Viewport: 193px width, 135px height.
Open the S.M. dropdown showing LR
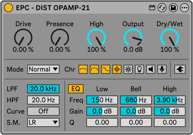[x=43, y=122]
